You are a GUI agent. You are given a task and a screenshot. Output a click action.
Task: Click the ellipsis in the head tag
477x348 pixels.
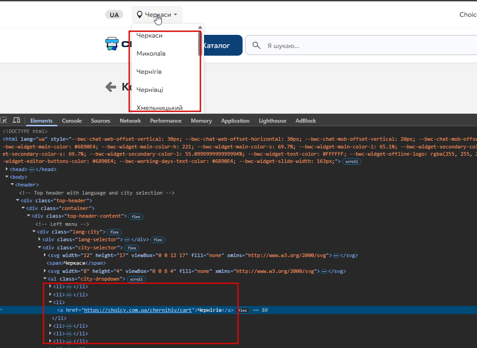[32, 169]
